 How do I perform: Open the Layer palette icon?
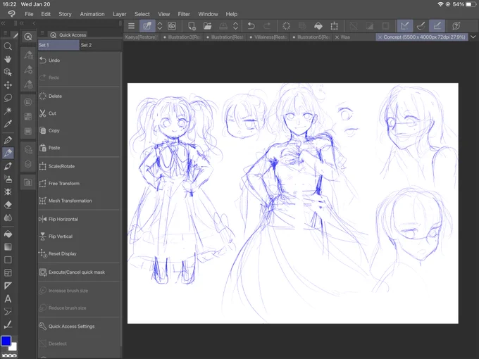(x=27, y=164)
